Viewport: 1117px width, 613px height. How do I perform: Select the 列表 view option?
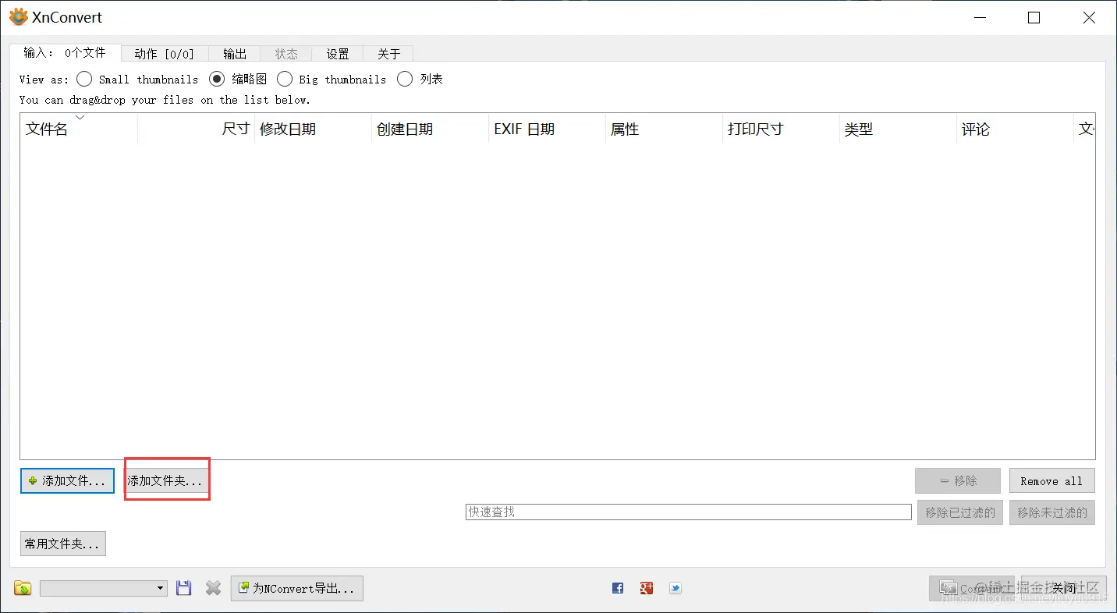point(420,79)
